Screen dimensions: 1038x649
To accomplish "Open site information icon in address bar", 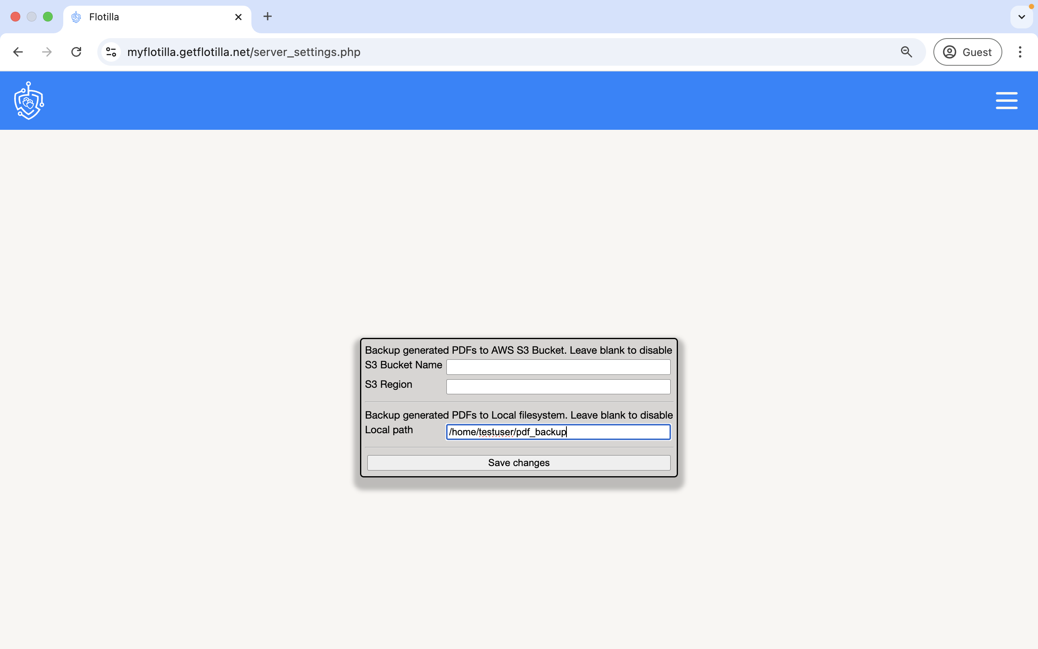I will click(x=111, y=52).
